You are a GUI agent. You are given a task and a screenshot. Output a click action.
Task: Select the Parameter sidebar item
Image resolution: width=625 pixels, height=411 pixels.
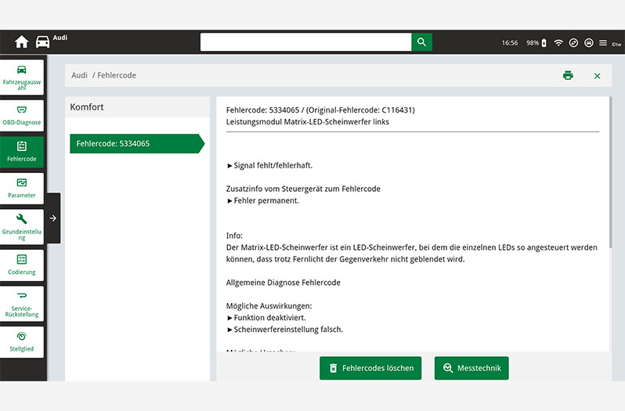(x=22, y=188)
